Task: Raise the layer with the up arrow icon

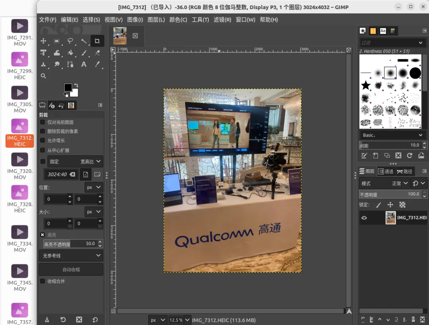Action: pyautogui.click(x=380, y=319)
